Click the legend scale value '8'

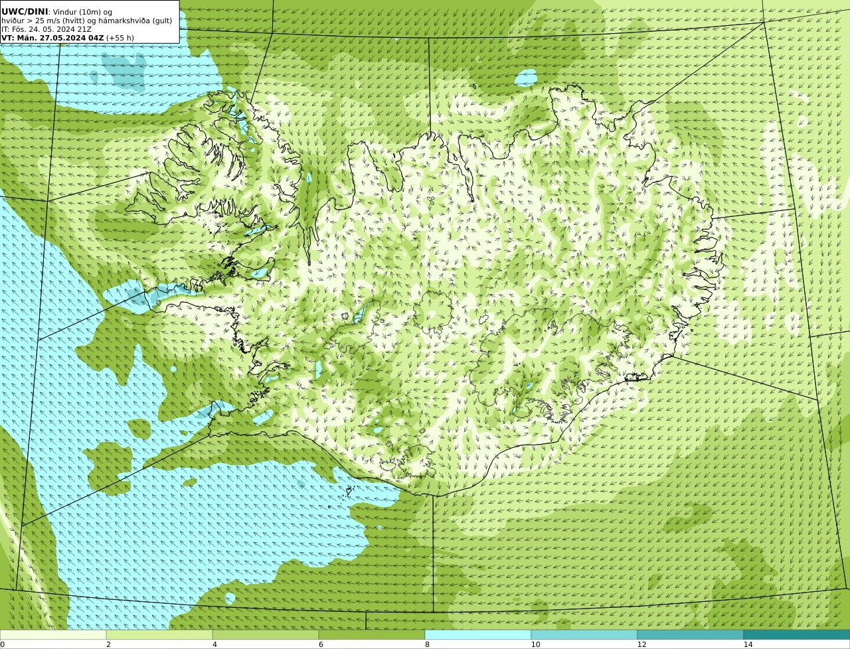click(x=427, y=644)
